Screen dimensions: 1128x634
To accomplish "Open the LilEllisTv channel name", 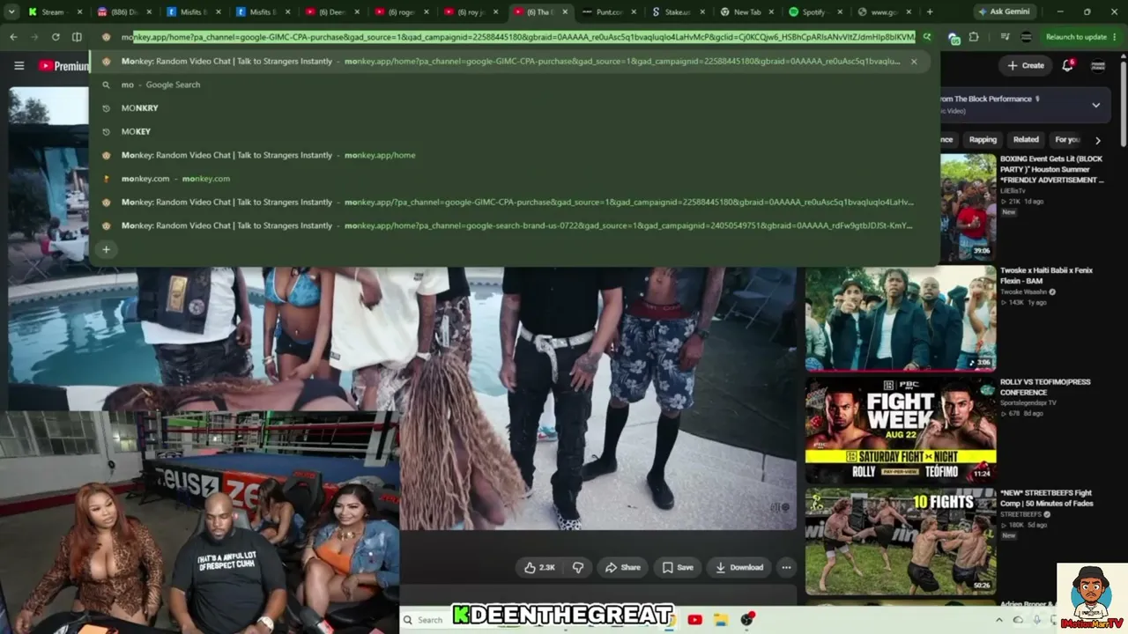I will tap(1018, 190).
